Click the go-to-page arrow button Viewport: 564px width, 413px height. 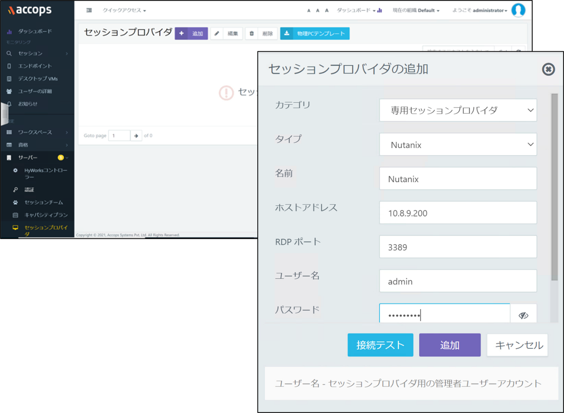[136, 136]
